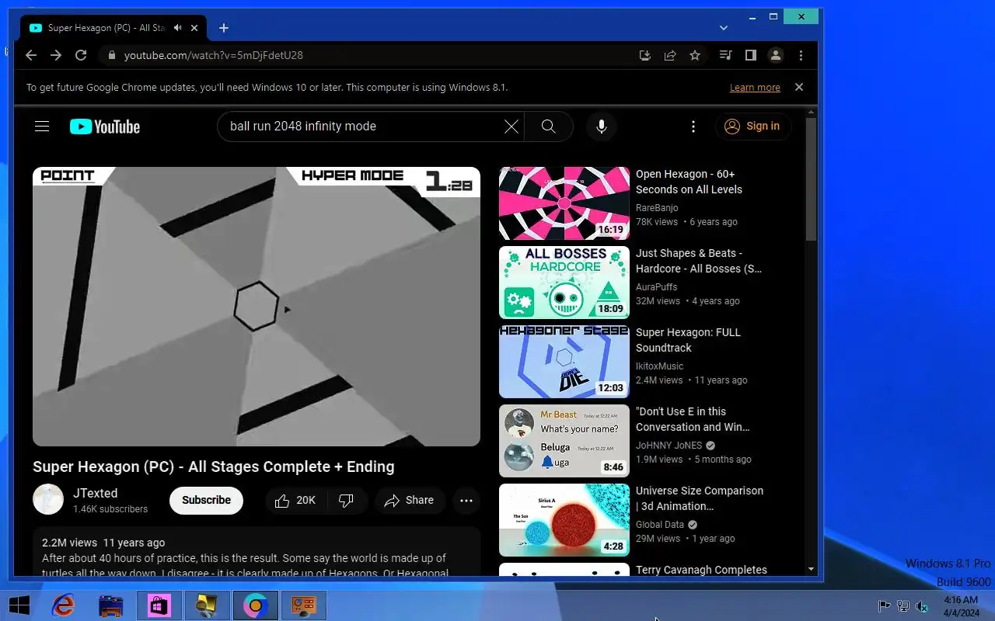Subscribe to JTexted

tap(206, 501)
